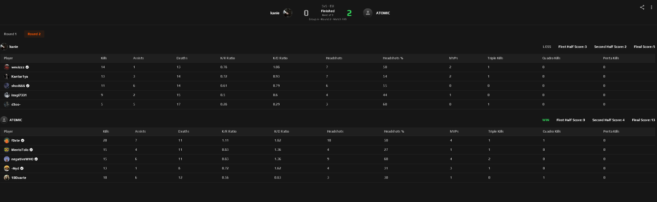The height and width of the screenshot is (202, 657).
Task: Click verified badge next to -Nyd
Action: (22, 168)
